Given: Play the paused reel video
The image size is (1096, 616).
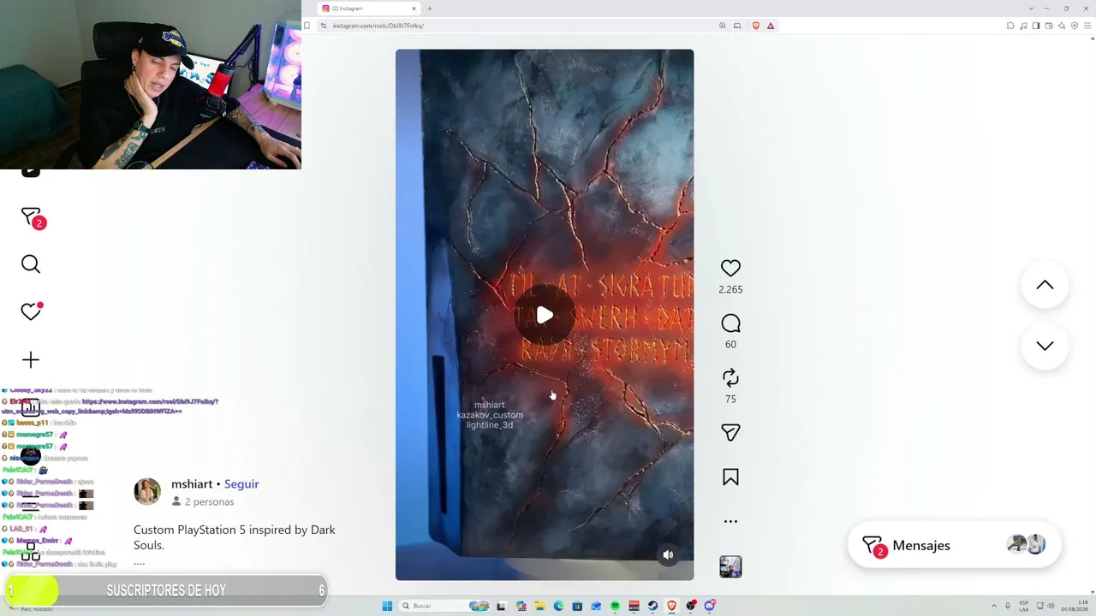Looking at the screenshot, I should tap(545, 316).
